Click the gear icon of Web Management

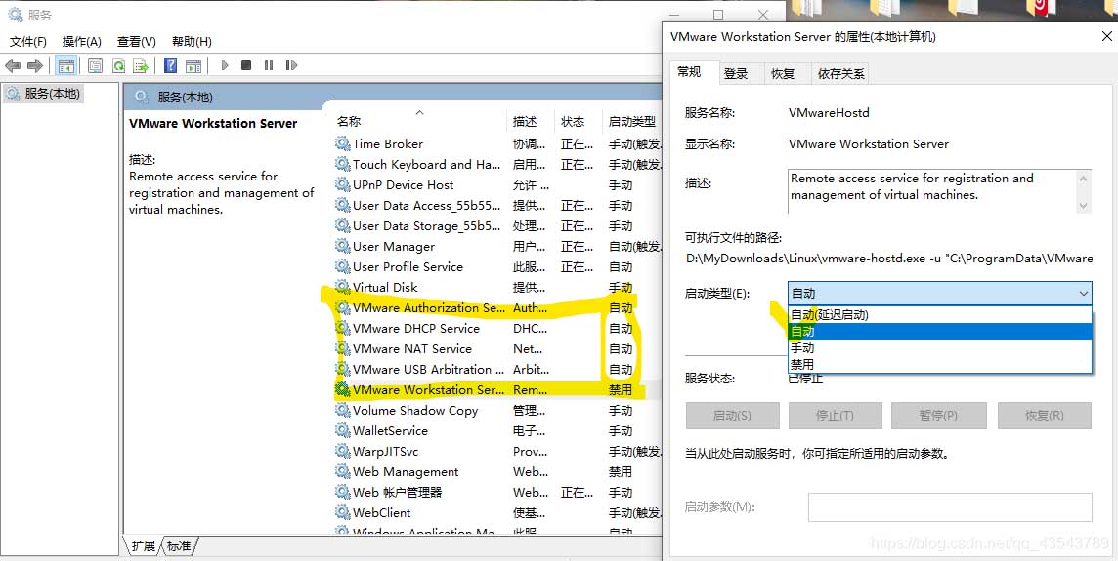(342, 472)
